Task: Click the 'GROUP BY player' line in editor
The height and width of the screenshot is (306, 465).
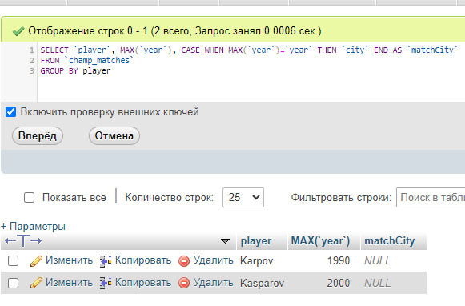Action: (75, 71)
